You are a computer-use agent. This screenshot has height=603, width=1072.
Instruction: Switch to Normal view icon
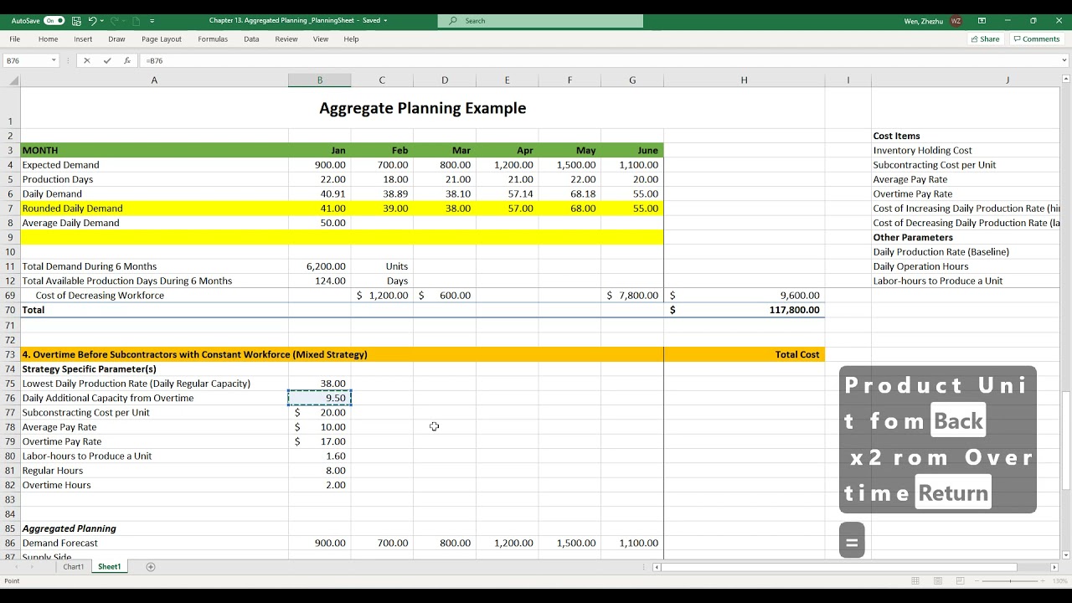pyautogui.click(x=915, y=581)
